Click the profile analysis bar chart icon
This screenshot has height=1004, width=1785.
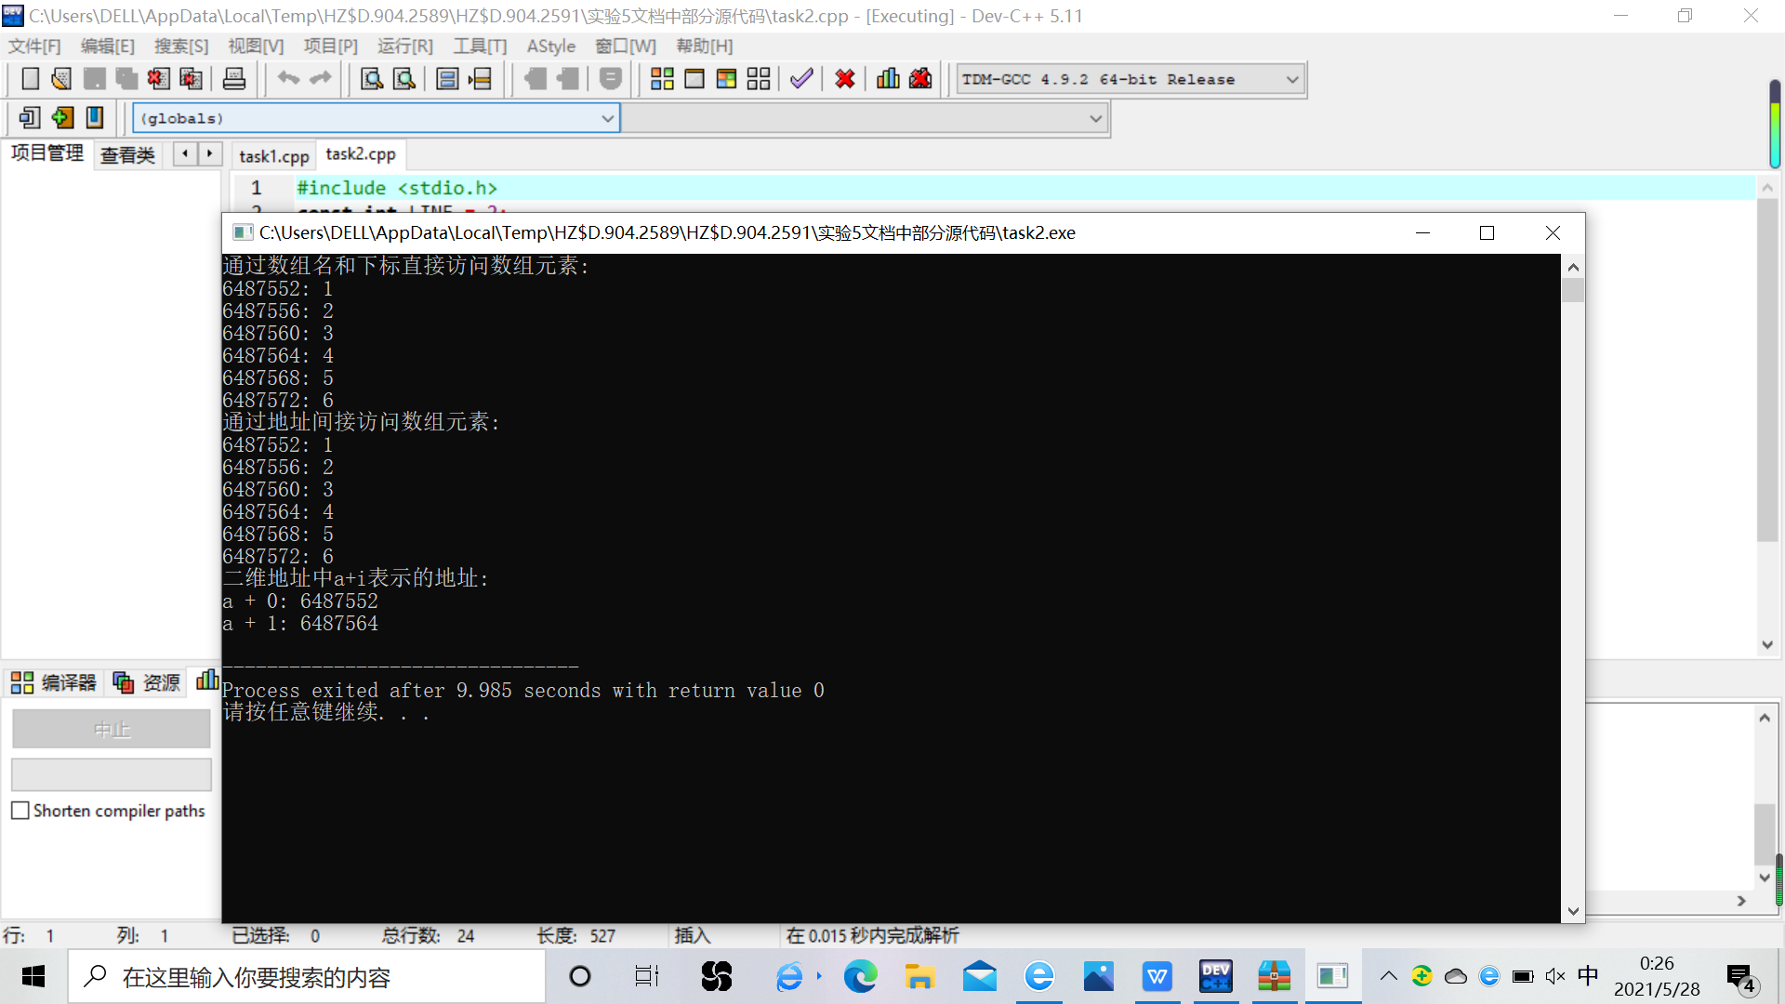[x=888, y=79]
